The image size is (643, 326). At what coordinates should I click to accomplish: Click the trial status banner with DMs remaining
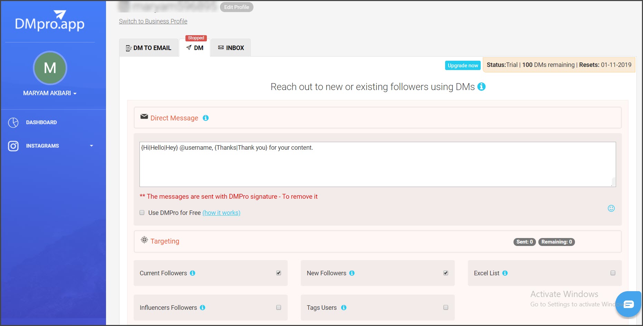[x=559, y=65]
